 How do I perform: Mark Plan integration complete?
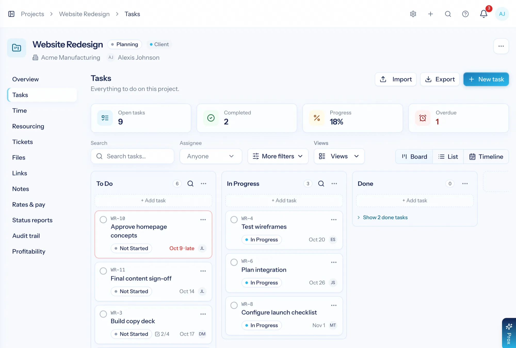[x=234, y=262]
